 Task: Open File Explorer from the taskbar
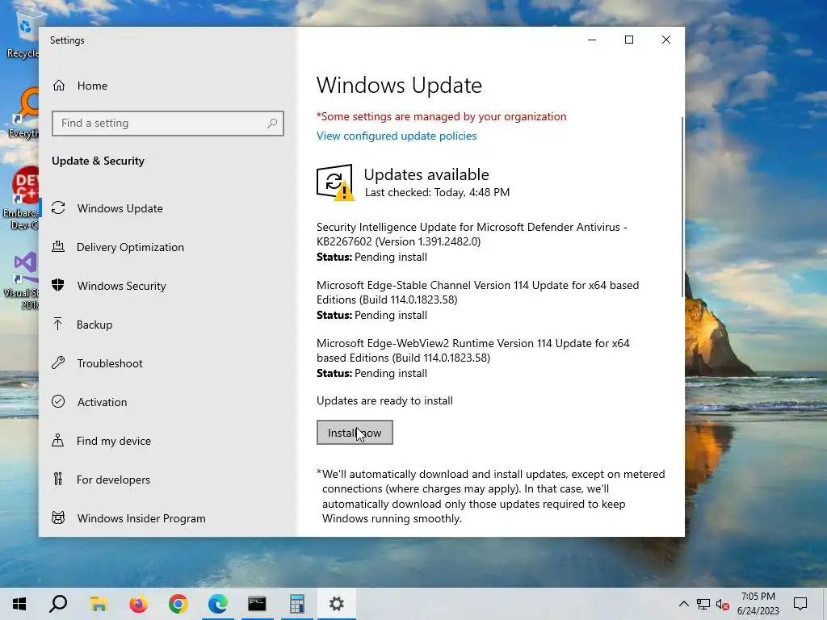[x=99, y=604]
